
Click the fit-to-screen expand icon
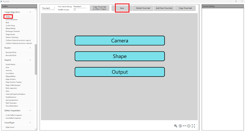pos(193,126)
